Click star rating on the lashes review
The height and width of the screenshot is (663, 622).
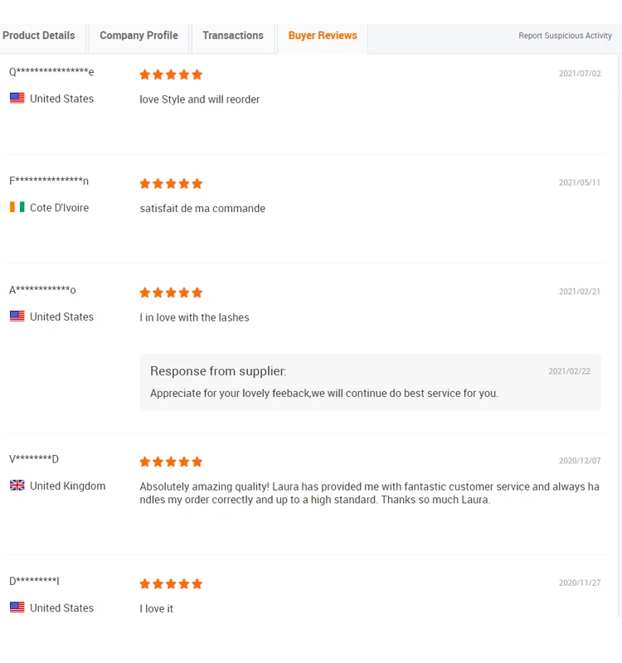[171, 293]
